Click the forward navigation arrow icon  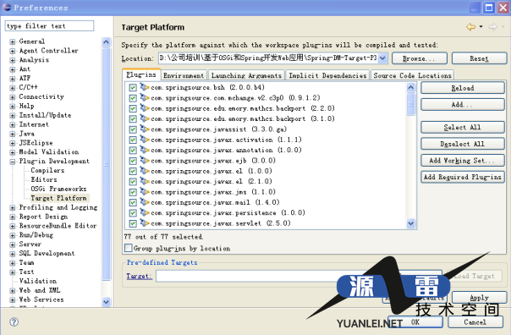492,27
